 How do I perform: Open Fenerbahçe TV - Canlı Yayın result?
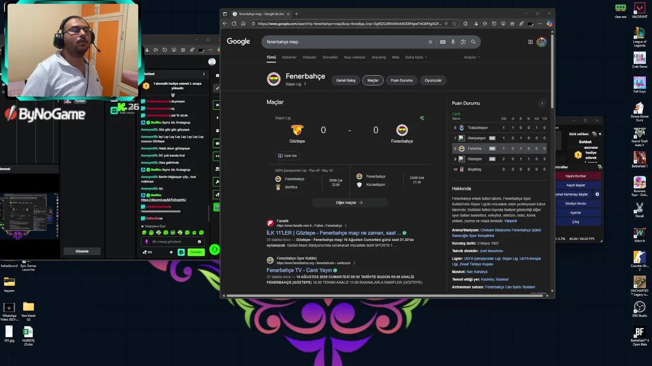[x=299, y=270]
